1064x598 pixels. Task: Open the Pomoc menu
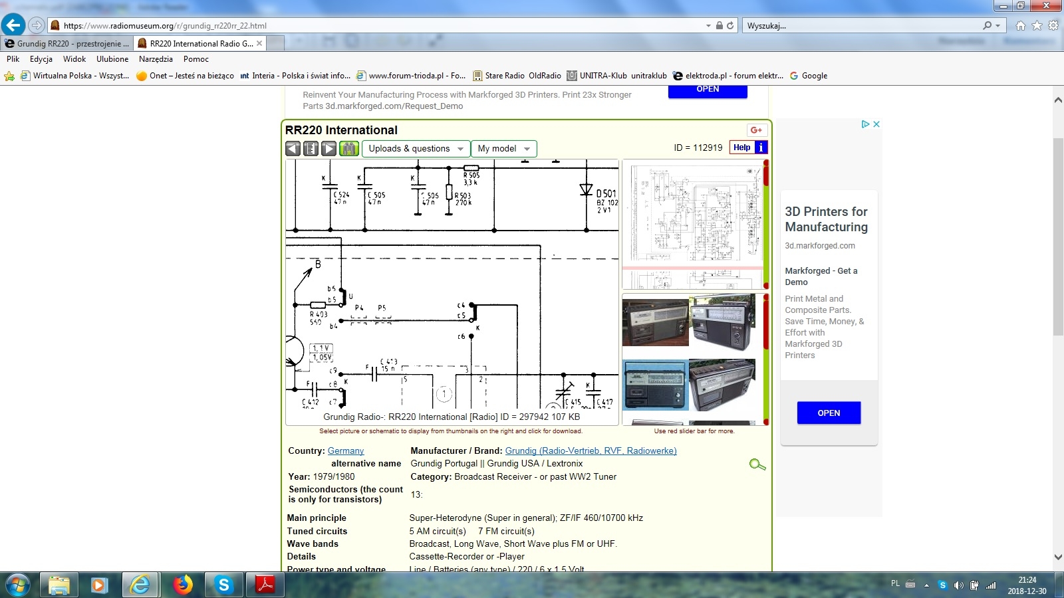coord(196,59)
